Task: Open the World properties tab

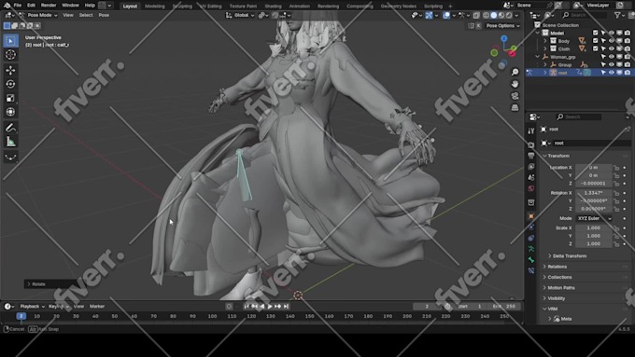Action: pos(531,188)
